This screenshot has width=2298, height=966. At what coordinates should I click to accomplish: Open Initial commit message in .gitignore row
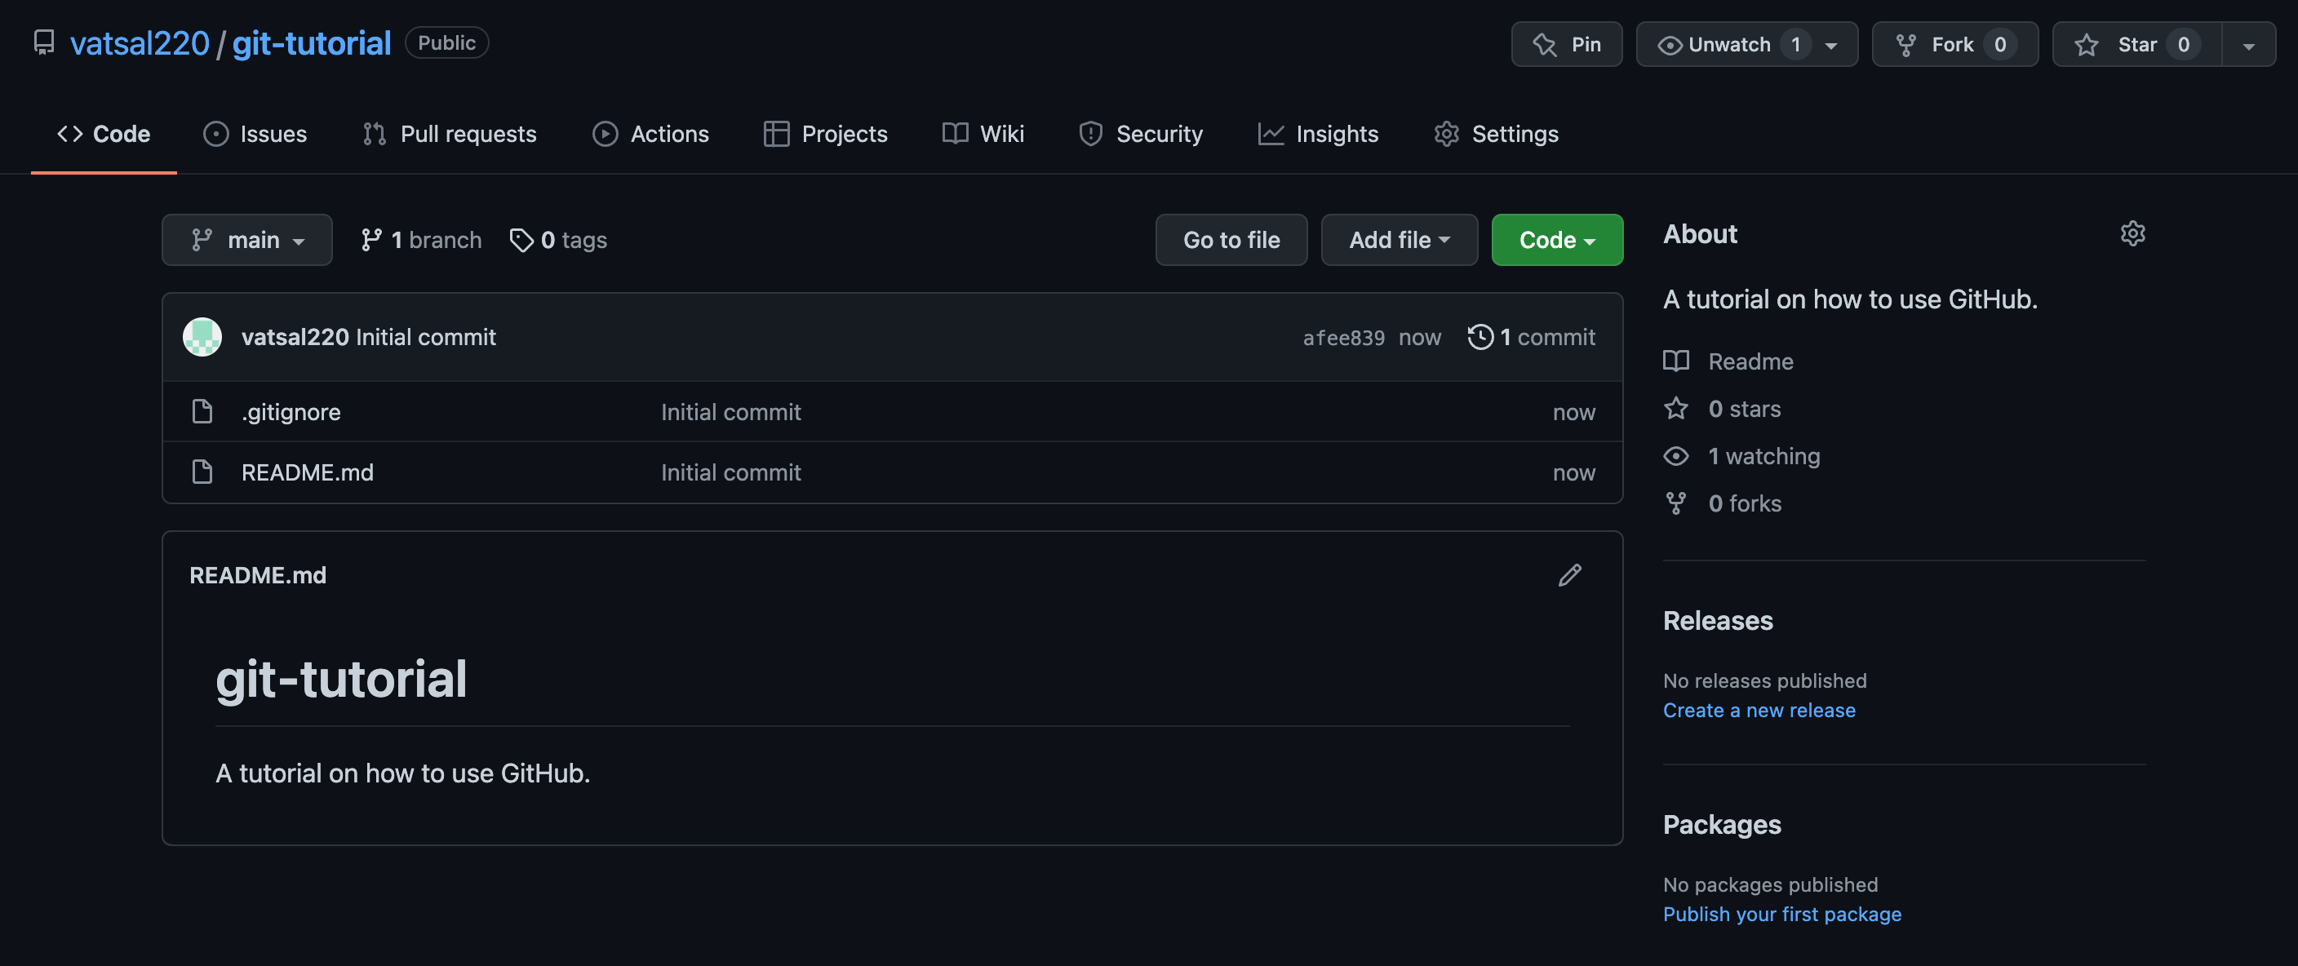pos(730,412)
